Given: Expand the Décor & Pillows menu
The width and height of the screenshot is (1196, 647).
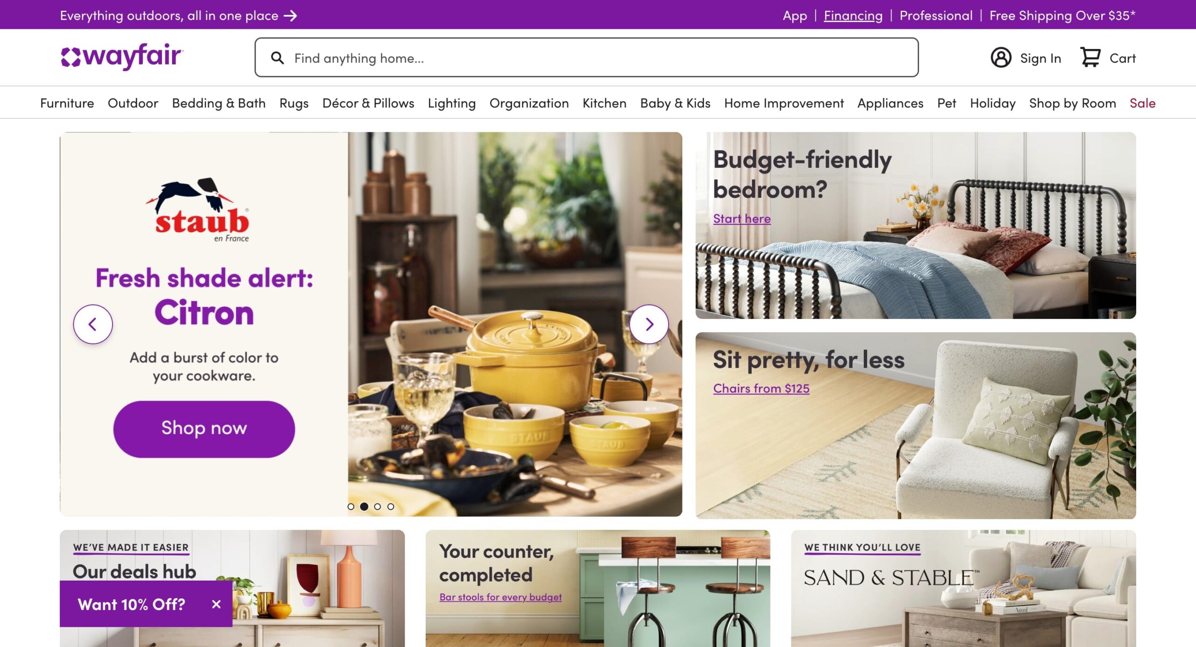Looking at the screenshot, I should 368,103.
